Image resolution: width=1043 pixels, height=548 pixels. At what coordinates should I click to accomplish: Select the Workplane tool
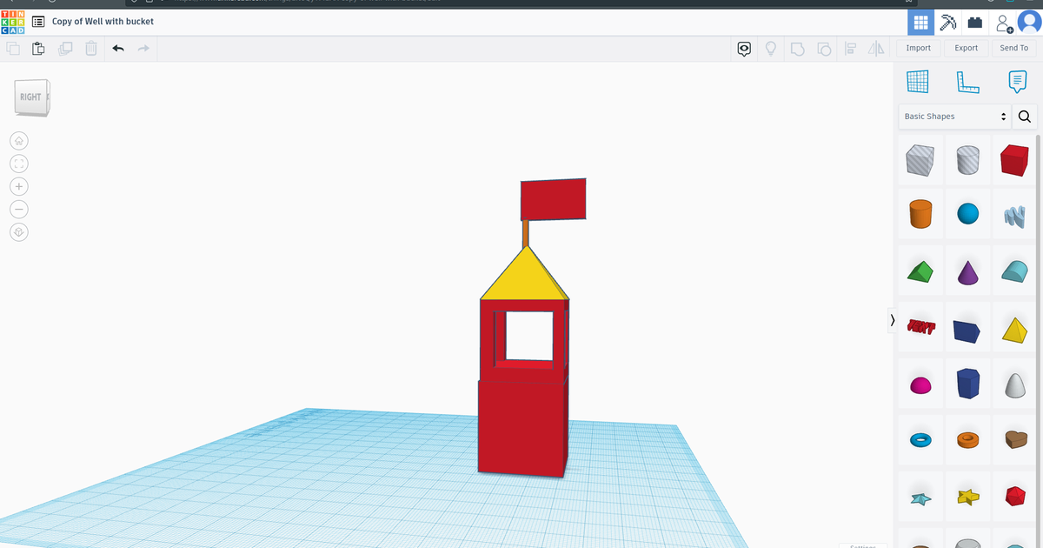918,81
